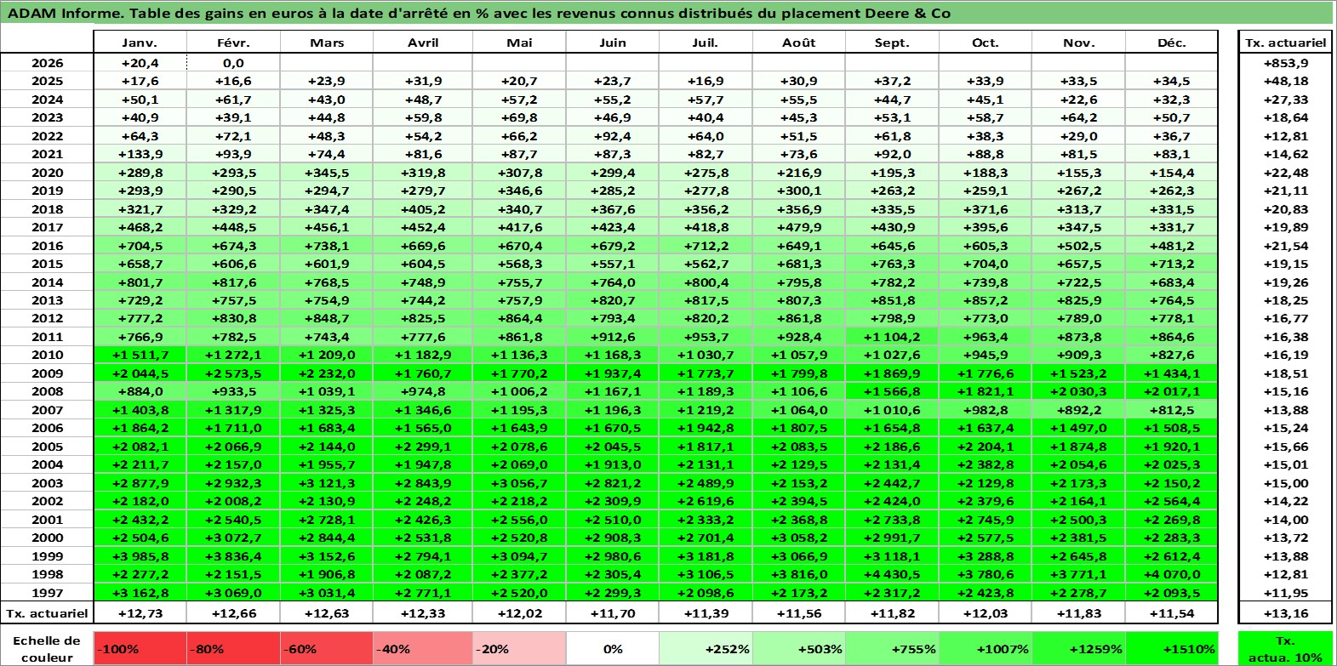The width and height of the screenshot is (1337, 666).
Task: Select the 2020 row label
Action: [47, 173]
